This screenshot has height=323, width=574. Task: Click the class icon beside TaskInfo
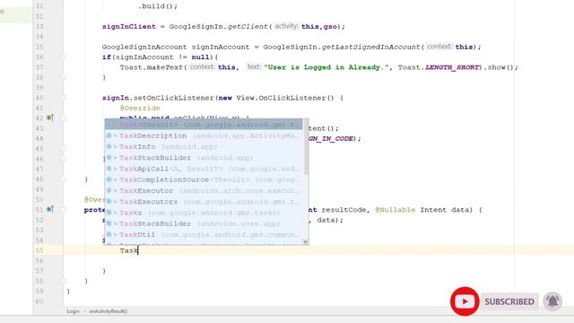[x=109, y=147]
